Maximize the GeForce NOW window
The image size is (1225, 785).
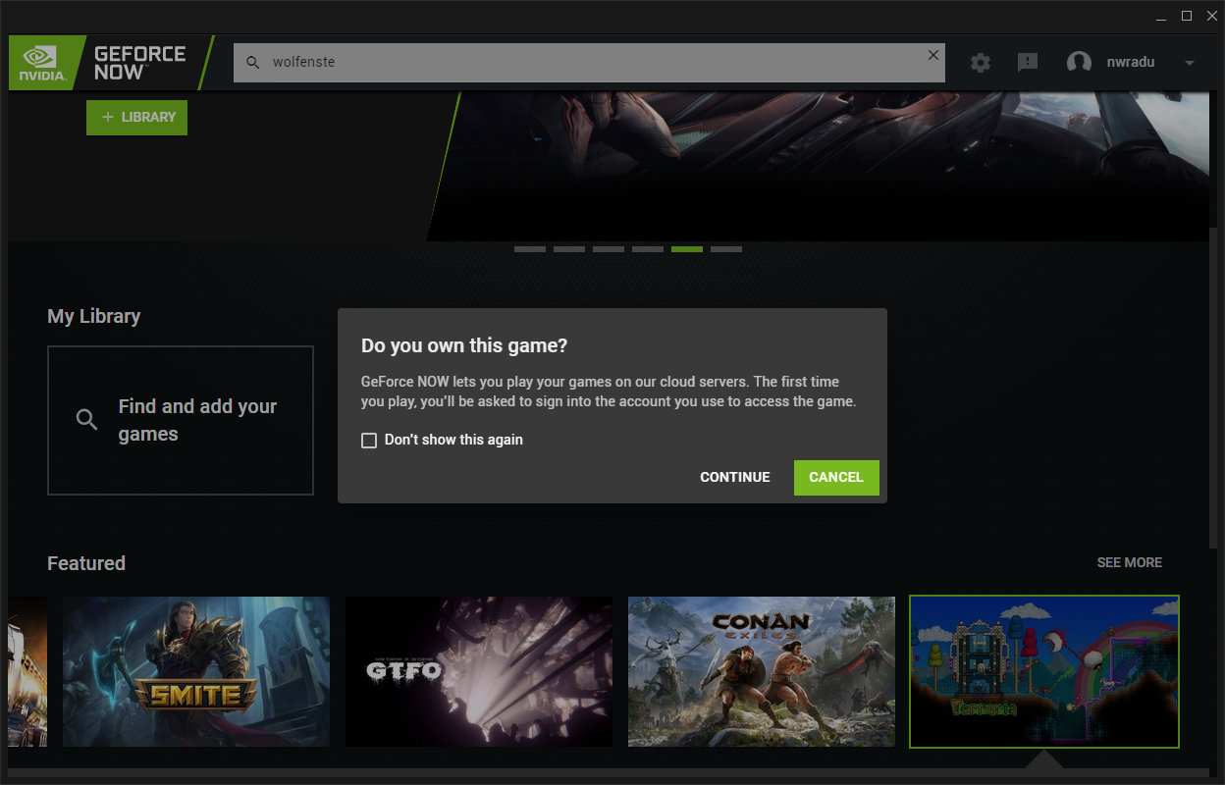[1187, 16]
